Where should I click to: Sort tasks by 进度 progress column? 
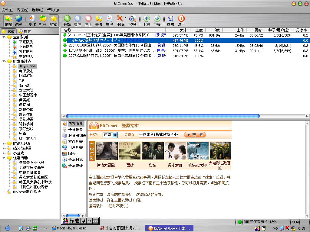[198, 30]
